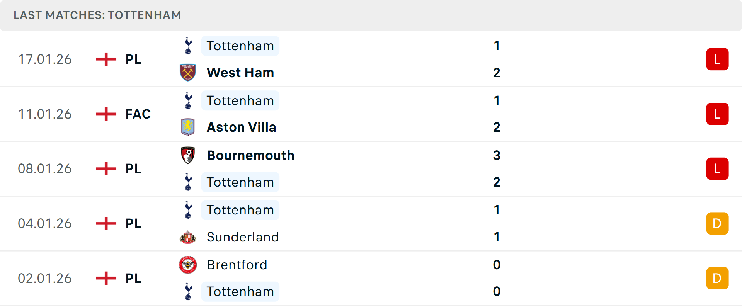Click the draw badge for Brentford match
The image size is (742, 306).
(717, 278)
